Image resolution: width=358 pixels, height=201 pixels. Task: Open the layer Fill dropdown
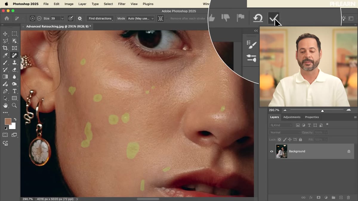pyautogui.click(x=326, y=139)
